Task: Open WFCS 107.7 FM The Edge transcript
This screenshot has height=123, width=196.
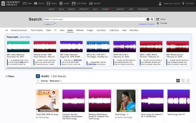Action: (x=98, y=53)
